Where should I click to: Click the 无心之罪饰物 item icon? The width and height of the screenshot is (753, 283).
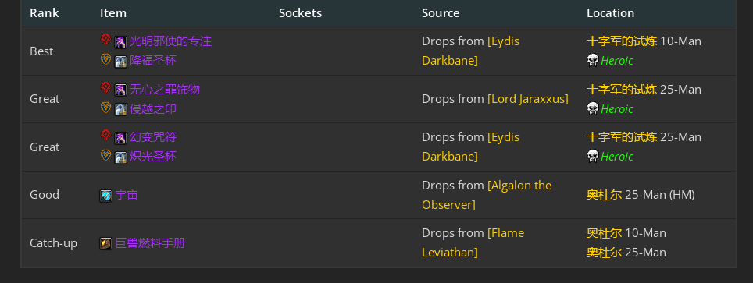tap(120, 90)
